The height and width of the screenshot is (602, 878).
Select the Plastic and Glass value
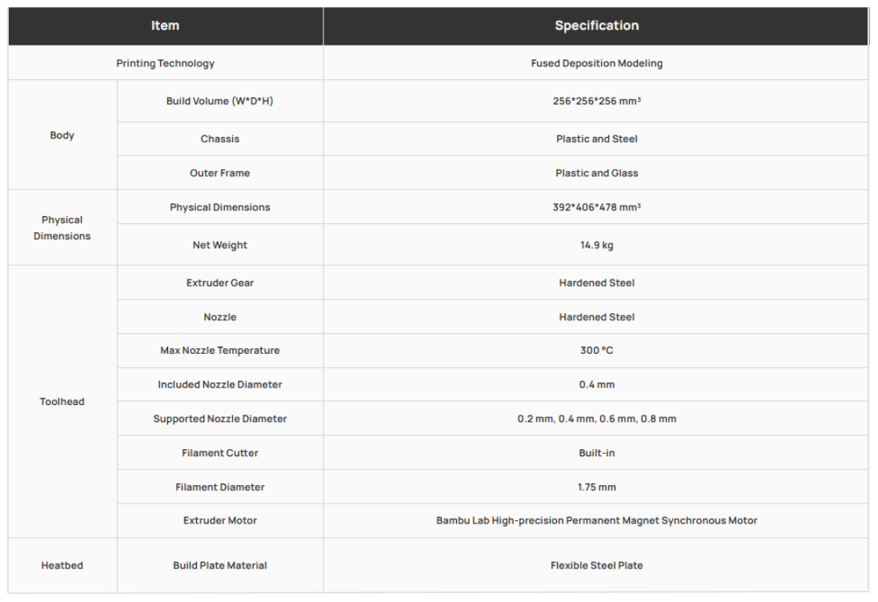[x=596, y=173]
